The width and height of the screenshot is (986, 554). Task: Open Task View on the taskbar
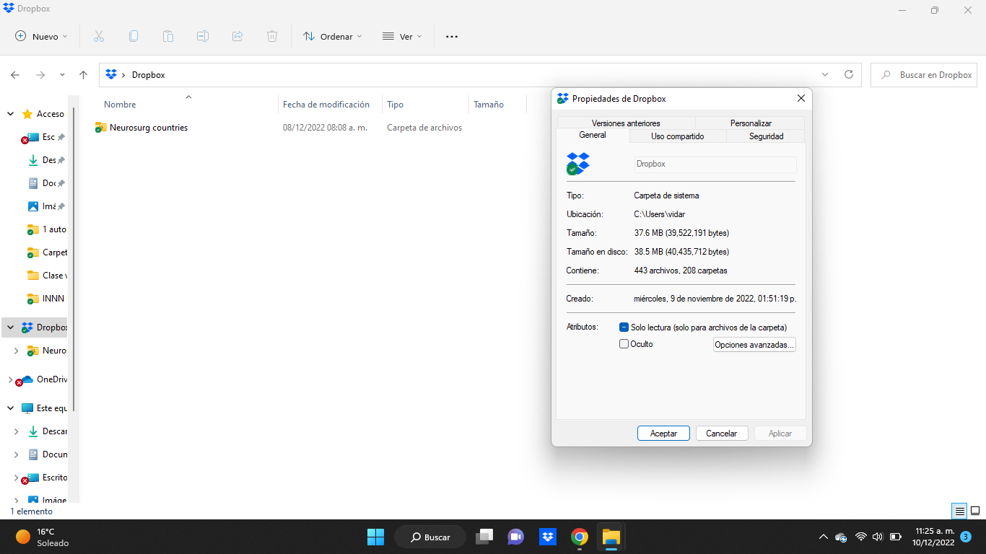484,537
